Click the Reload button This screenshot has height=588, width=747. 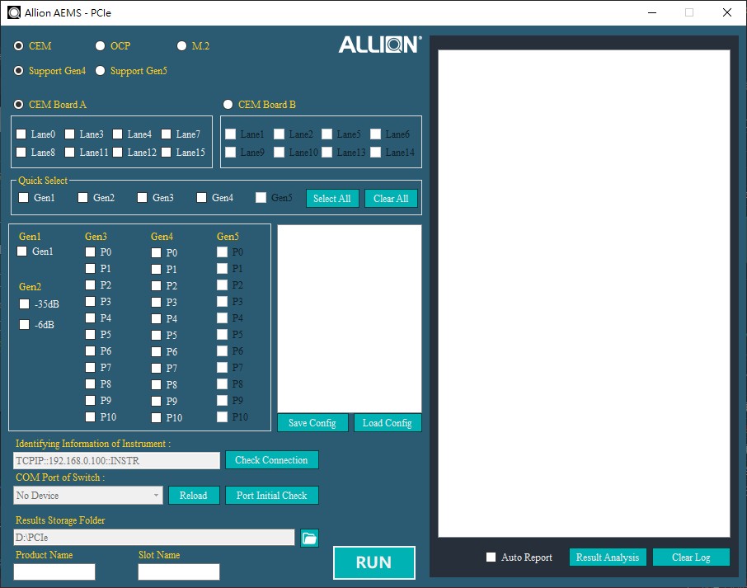pyautogui.click(x=193, y=495)
